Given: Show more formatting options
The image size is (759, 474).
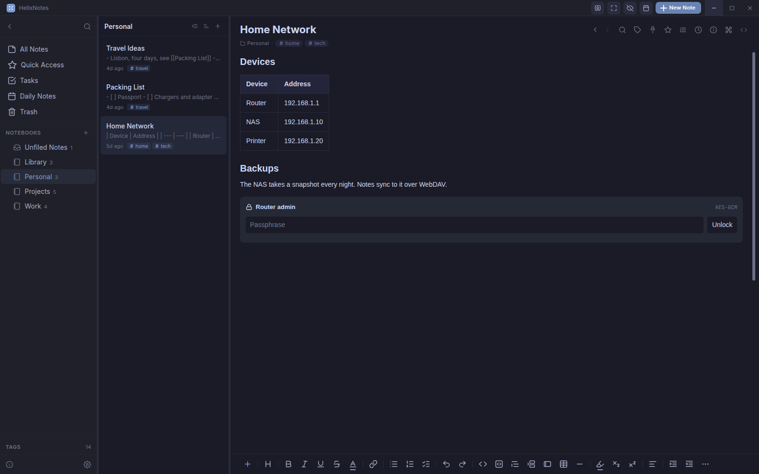Looking at the screenshot, I should pyautogui.click(x=705, y=464).
